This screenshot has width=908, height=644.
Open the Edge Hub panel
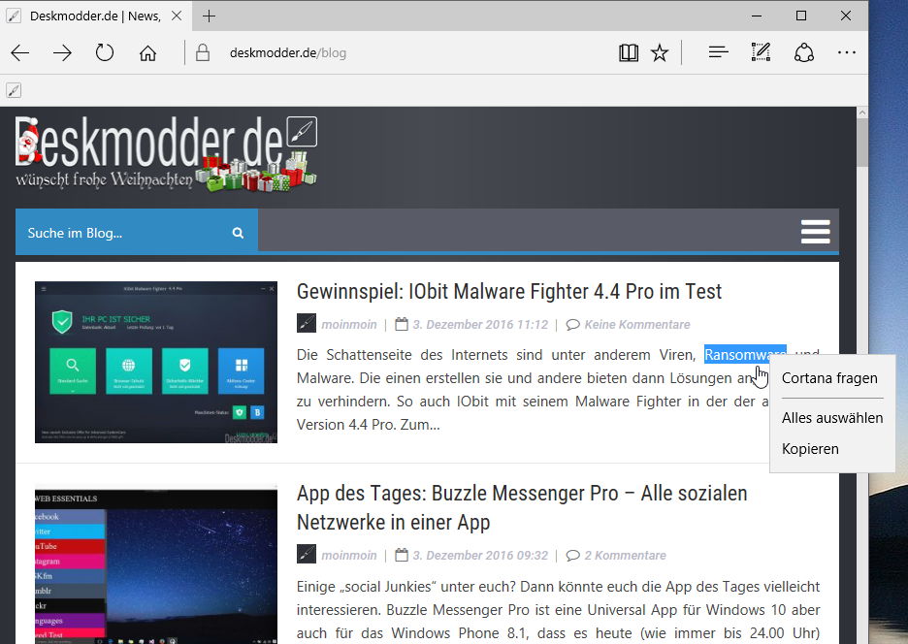pos(718,52)
